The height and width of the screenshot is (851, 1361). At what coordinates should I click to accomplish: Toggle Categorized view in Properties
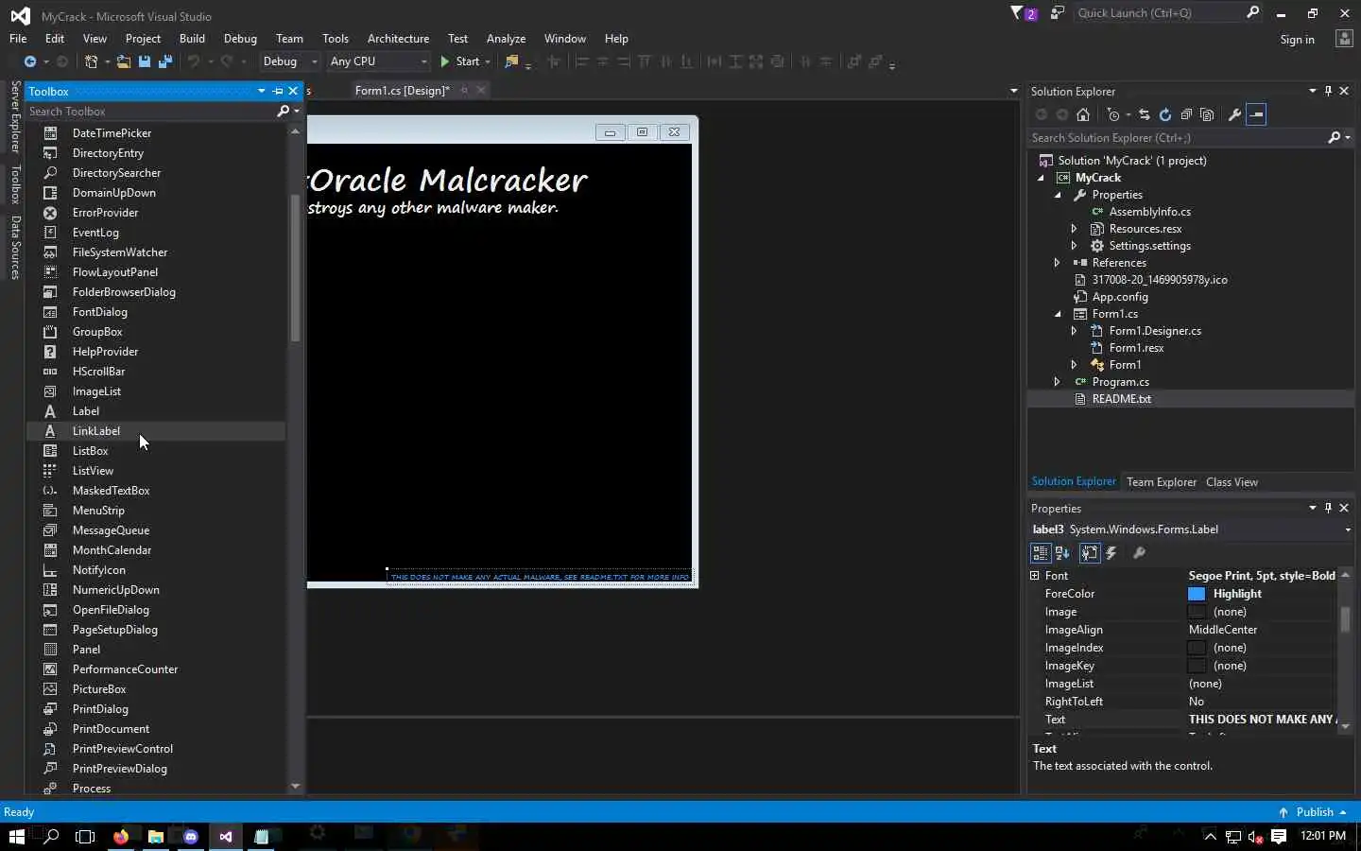tap(1041, 553)
